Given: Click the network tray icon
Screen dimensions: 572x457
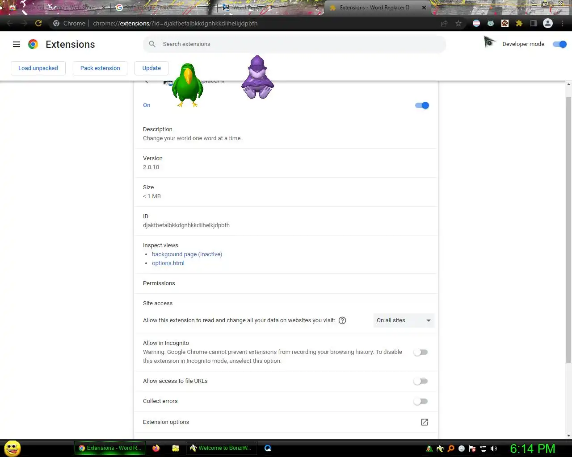Looking at the screenshot, I should [483, 449].
